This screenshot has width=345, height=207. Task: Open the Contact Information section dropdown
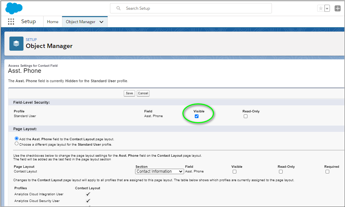tap(159, 171)
